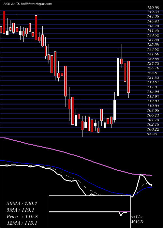Select the 150.99 price axis label

pyautogui.click(x=154, y=8)
